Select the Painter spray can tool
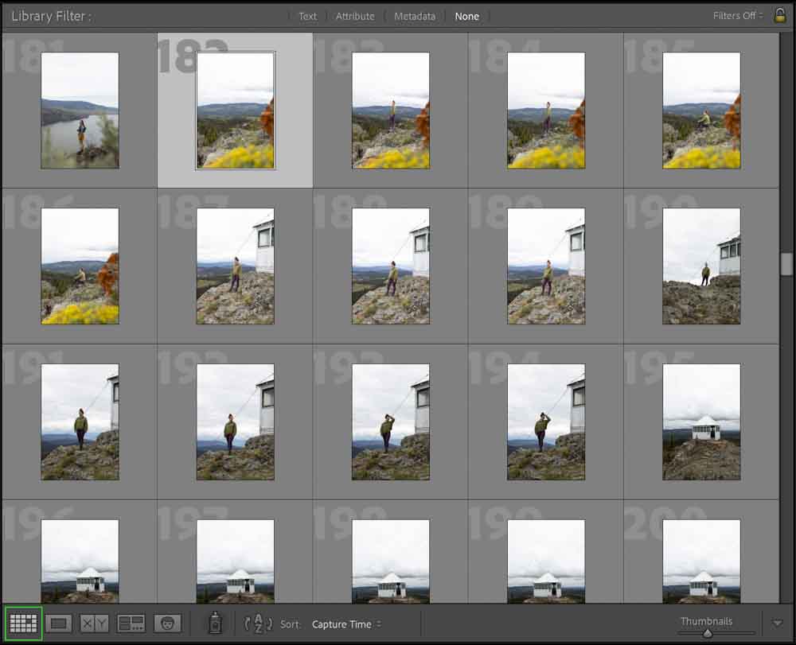Image resolution: width=796 pixels, height=645 pixels. coord(214,624)
